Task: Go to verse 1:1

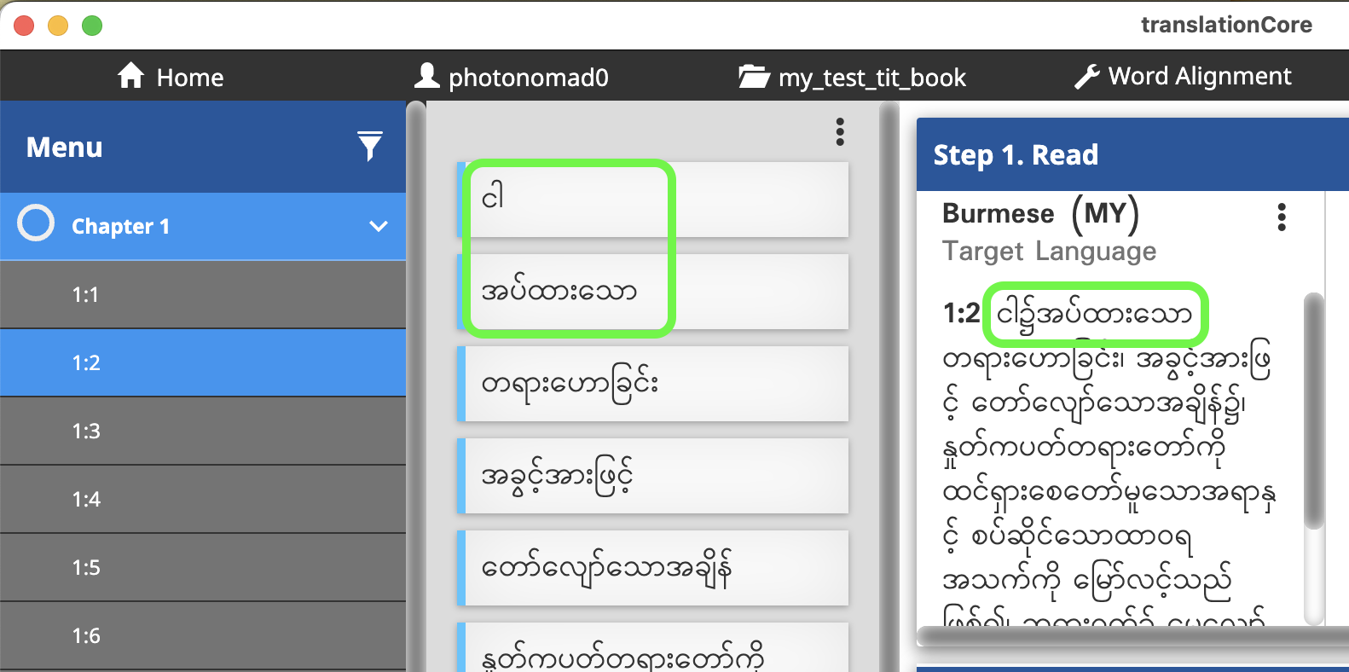Action: pyautogui.click(x=203, y=294)
